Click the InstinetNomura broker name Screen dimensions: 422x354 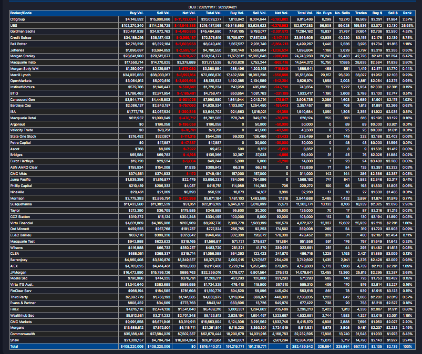23,87
